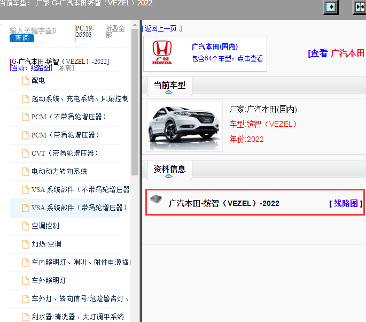This screenshot has height=322, width=366.
Task: Select the 资料信息 tab
Action: 169,170
